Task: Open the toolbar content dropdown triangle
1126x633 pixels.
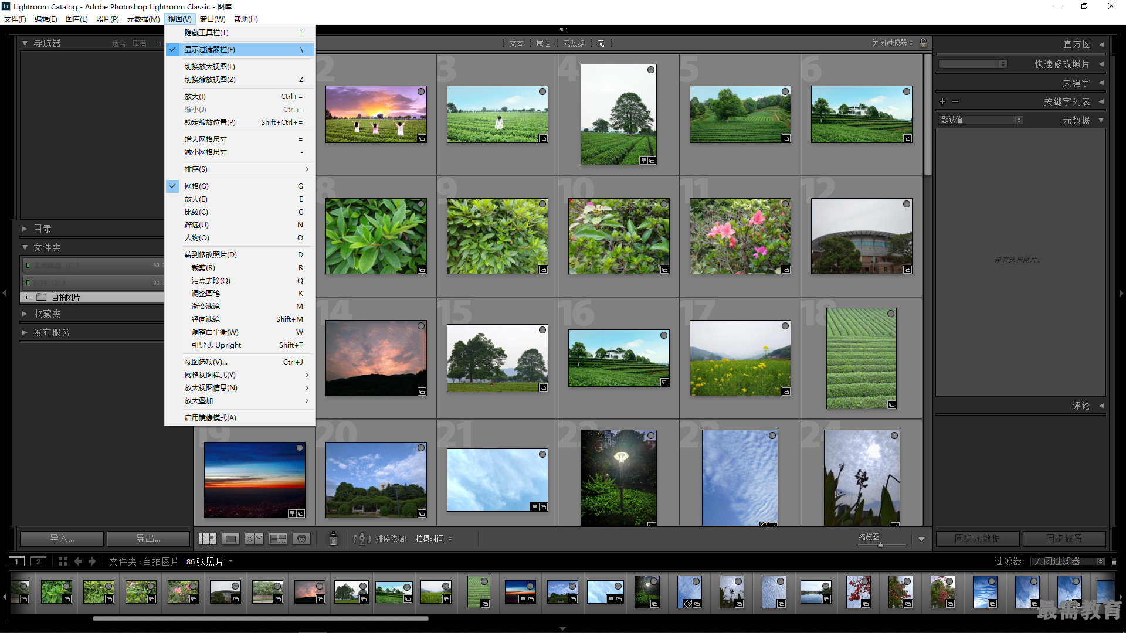Action: pyautogui.click(x=921, y=539)
